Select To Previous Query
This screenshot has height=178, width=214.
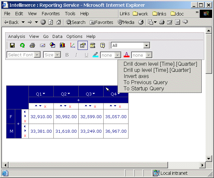coord(145,82)
